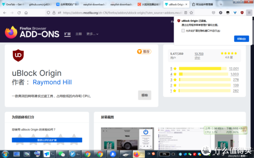Open the first screenshot thumbnail with car image
Image resolution: width=254 pixels, height=158 pixels.
(x=127, y=139)
